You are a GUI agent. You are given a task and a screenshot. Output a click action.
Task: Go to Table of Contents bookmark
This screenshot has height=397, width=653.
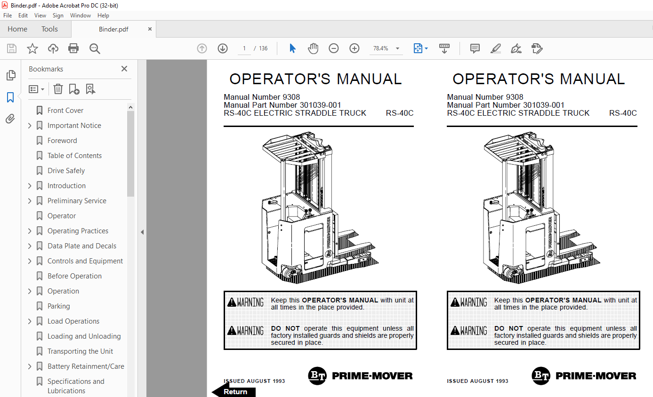pyautogui.click(x=74, y=156)
